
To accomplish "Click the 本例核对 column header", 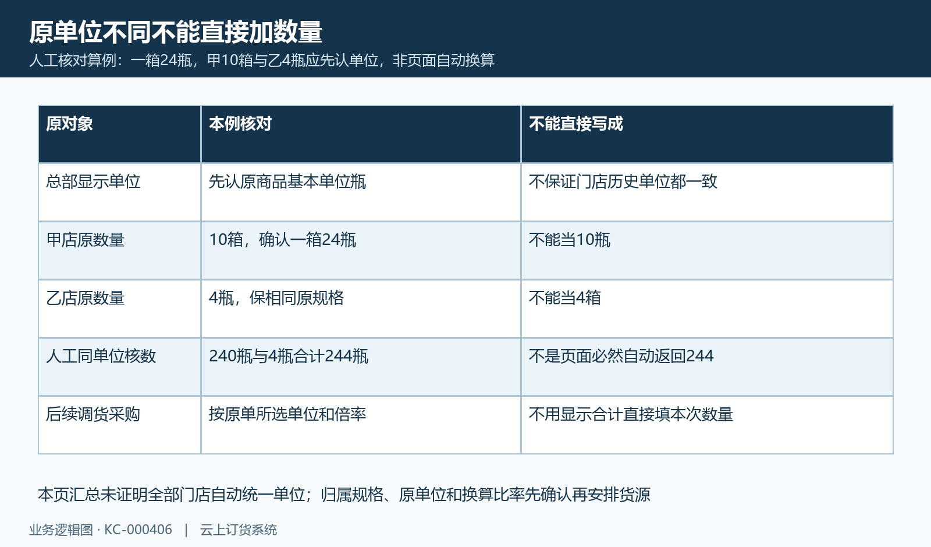I will point(361,134).
